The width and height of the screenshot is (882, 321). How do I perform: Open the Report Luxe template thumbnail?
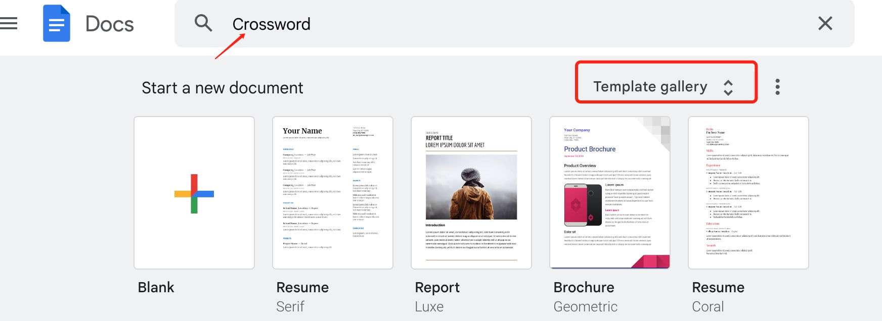click(x=471, y=193)
